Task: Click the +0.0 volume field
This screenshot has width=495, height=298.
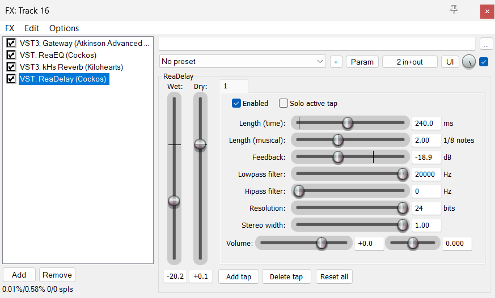Action: coord(369,244)
